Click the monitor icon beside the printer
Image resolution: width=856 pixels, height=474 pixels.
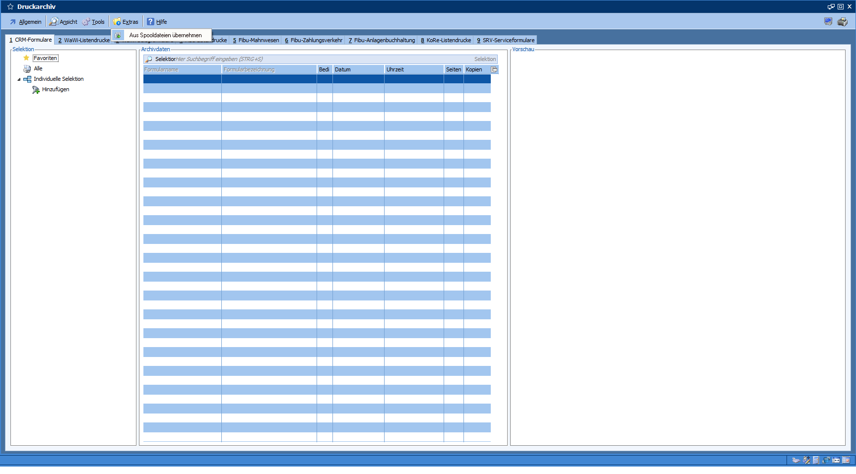[828, 21]
